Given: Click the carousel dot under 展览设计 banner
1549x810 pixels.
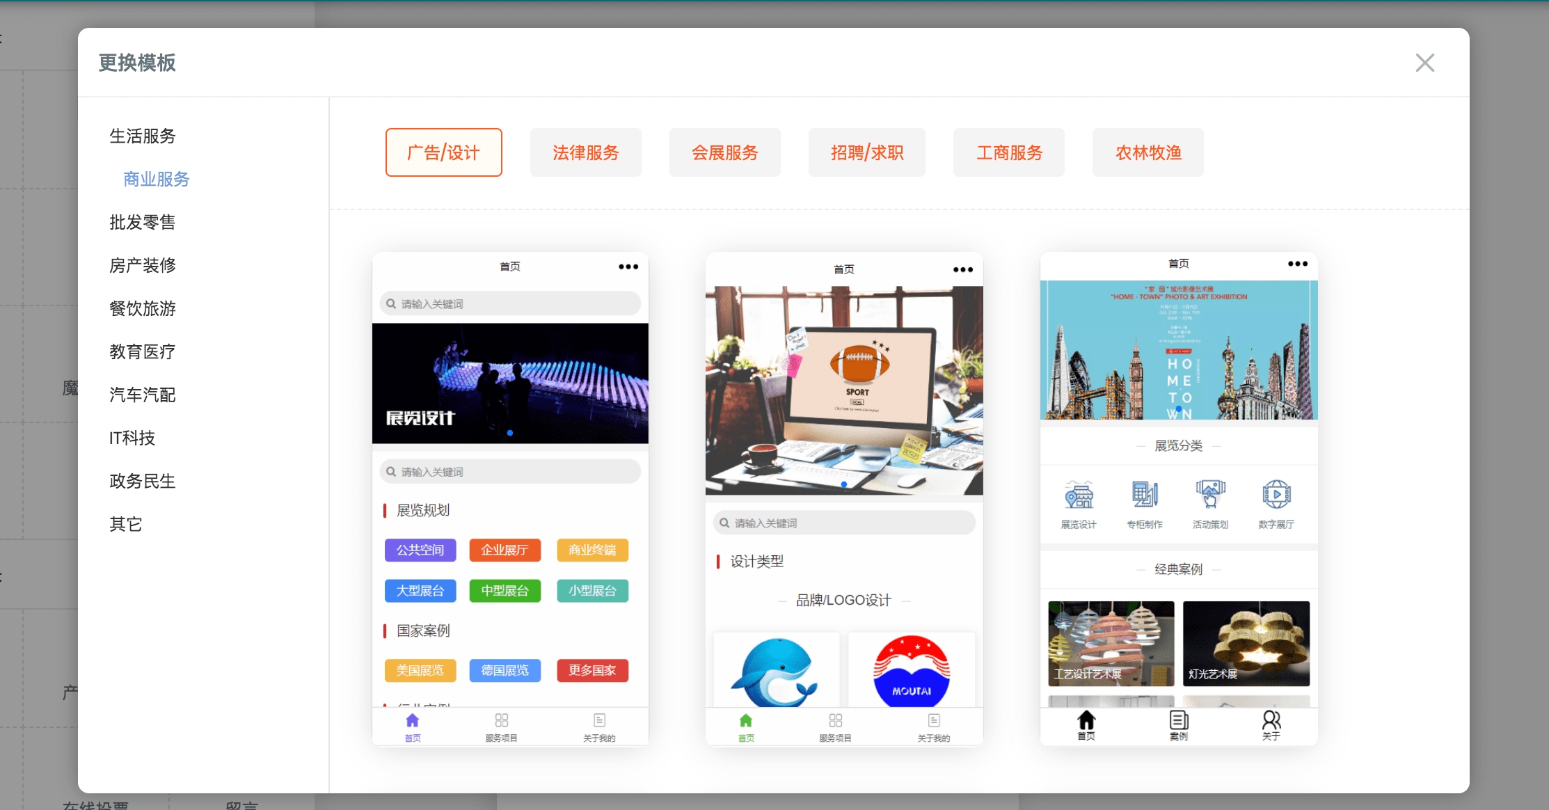Looking at the screenshot, I should 510,432.
